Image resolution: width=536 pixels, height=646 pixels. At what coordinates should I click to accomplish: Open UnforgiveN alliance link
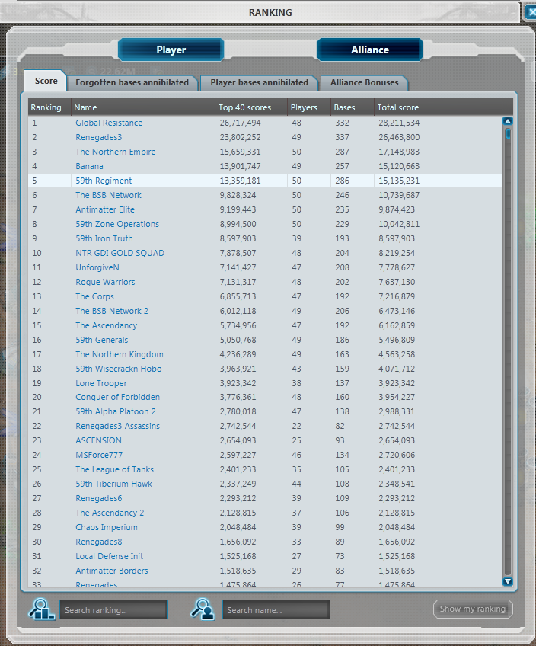point(97,267)
